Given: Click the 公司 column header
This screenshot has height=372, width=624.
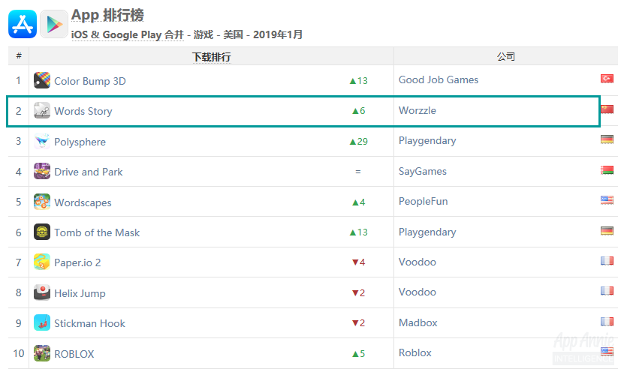Looking at the screenshot, I should [506, 56].
